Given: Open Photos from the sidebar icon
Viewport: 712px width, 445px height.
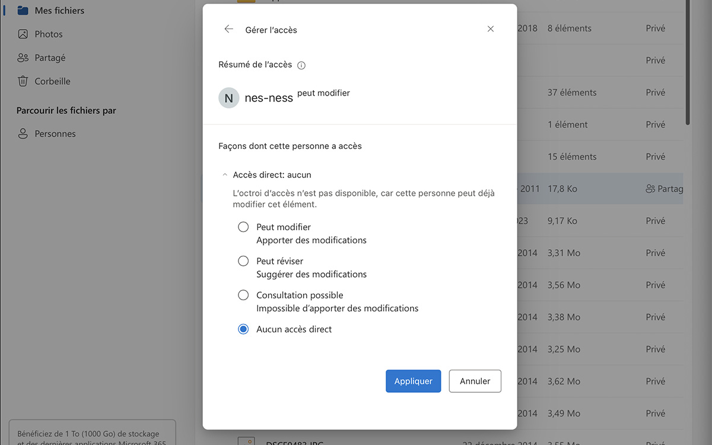Looking at the screenshot, I should pyautogui.click(x=23, y=34).
